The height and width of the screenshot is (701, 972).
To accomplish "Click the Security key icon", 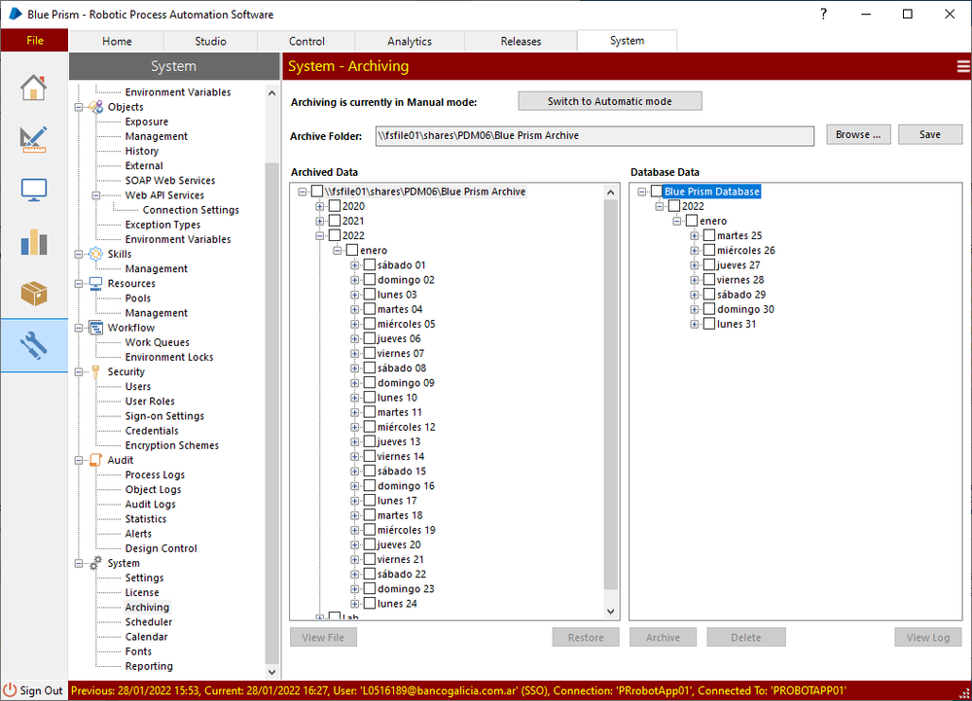I will pyautogui.click(x=95, y=371).
